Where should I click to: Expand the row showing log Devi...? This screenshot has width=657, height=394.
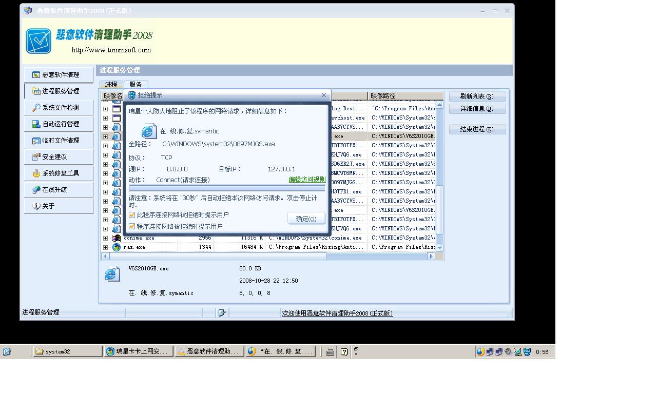[x=106, y=109]
